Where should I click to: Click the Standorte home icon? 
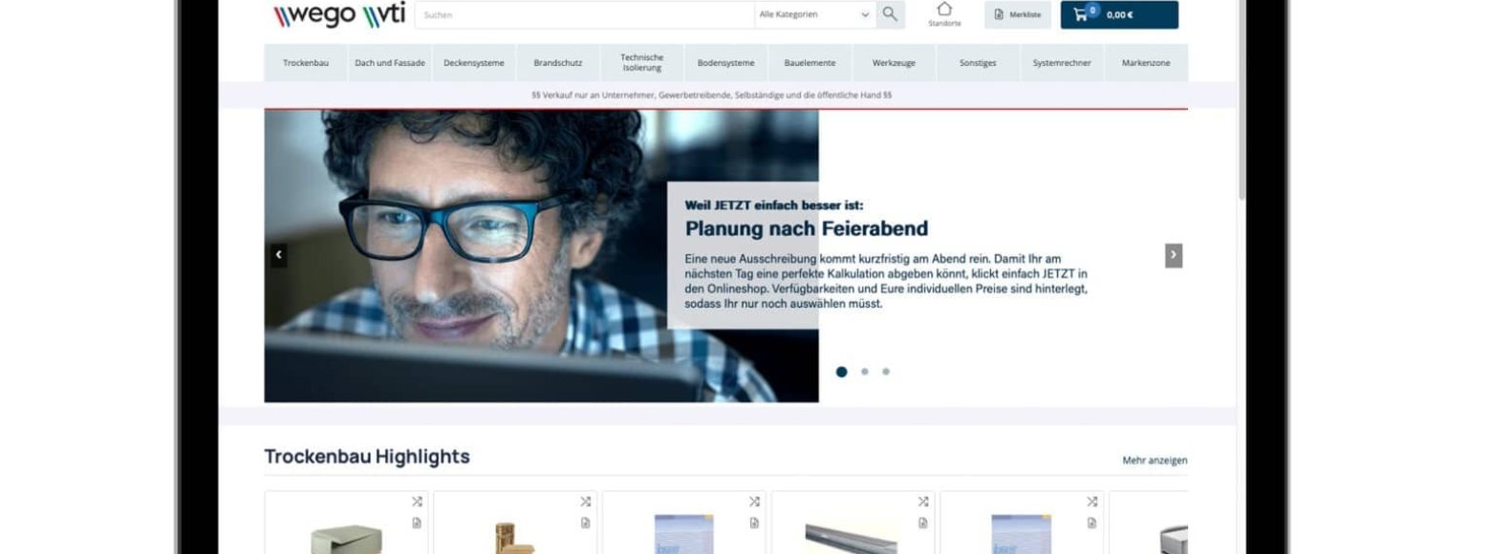(x=945, y=12)
